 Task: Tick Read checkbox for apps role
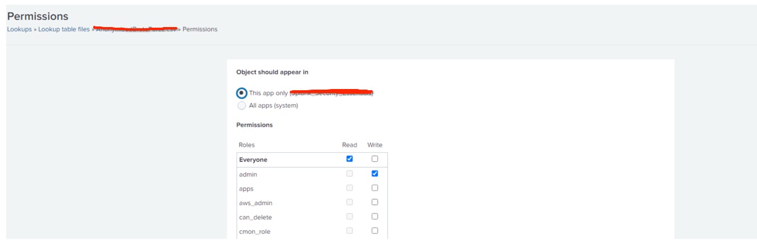click(349, 188)
